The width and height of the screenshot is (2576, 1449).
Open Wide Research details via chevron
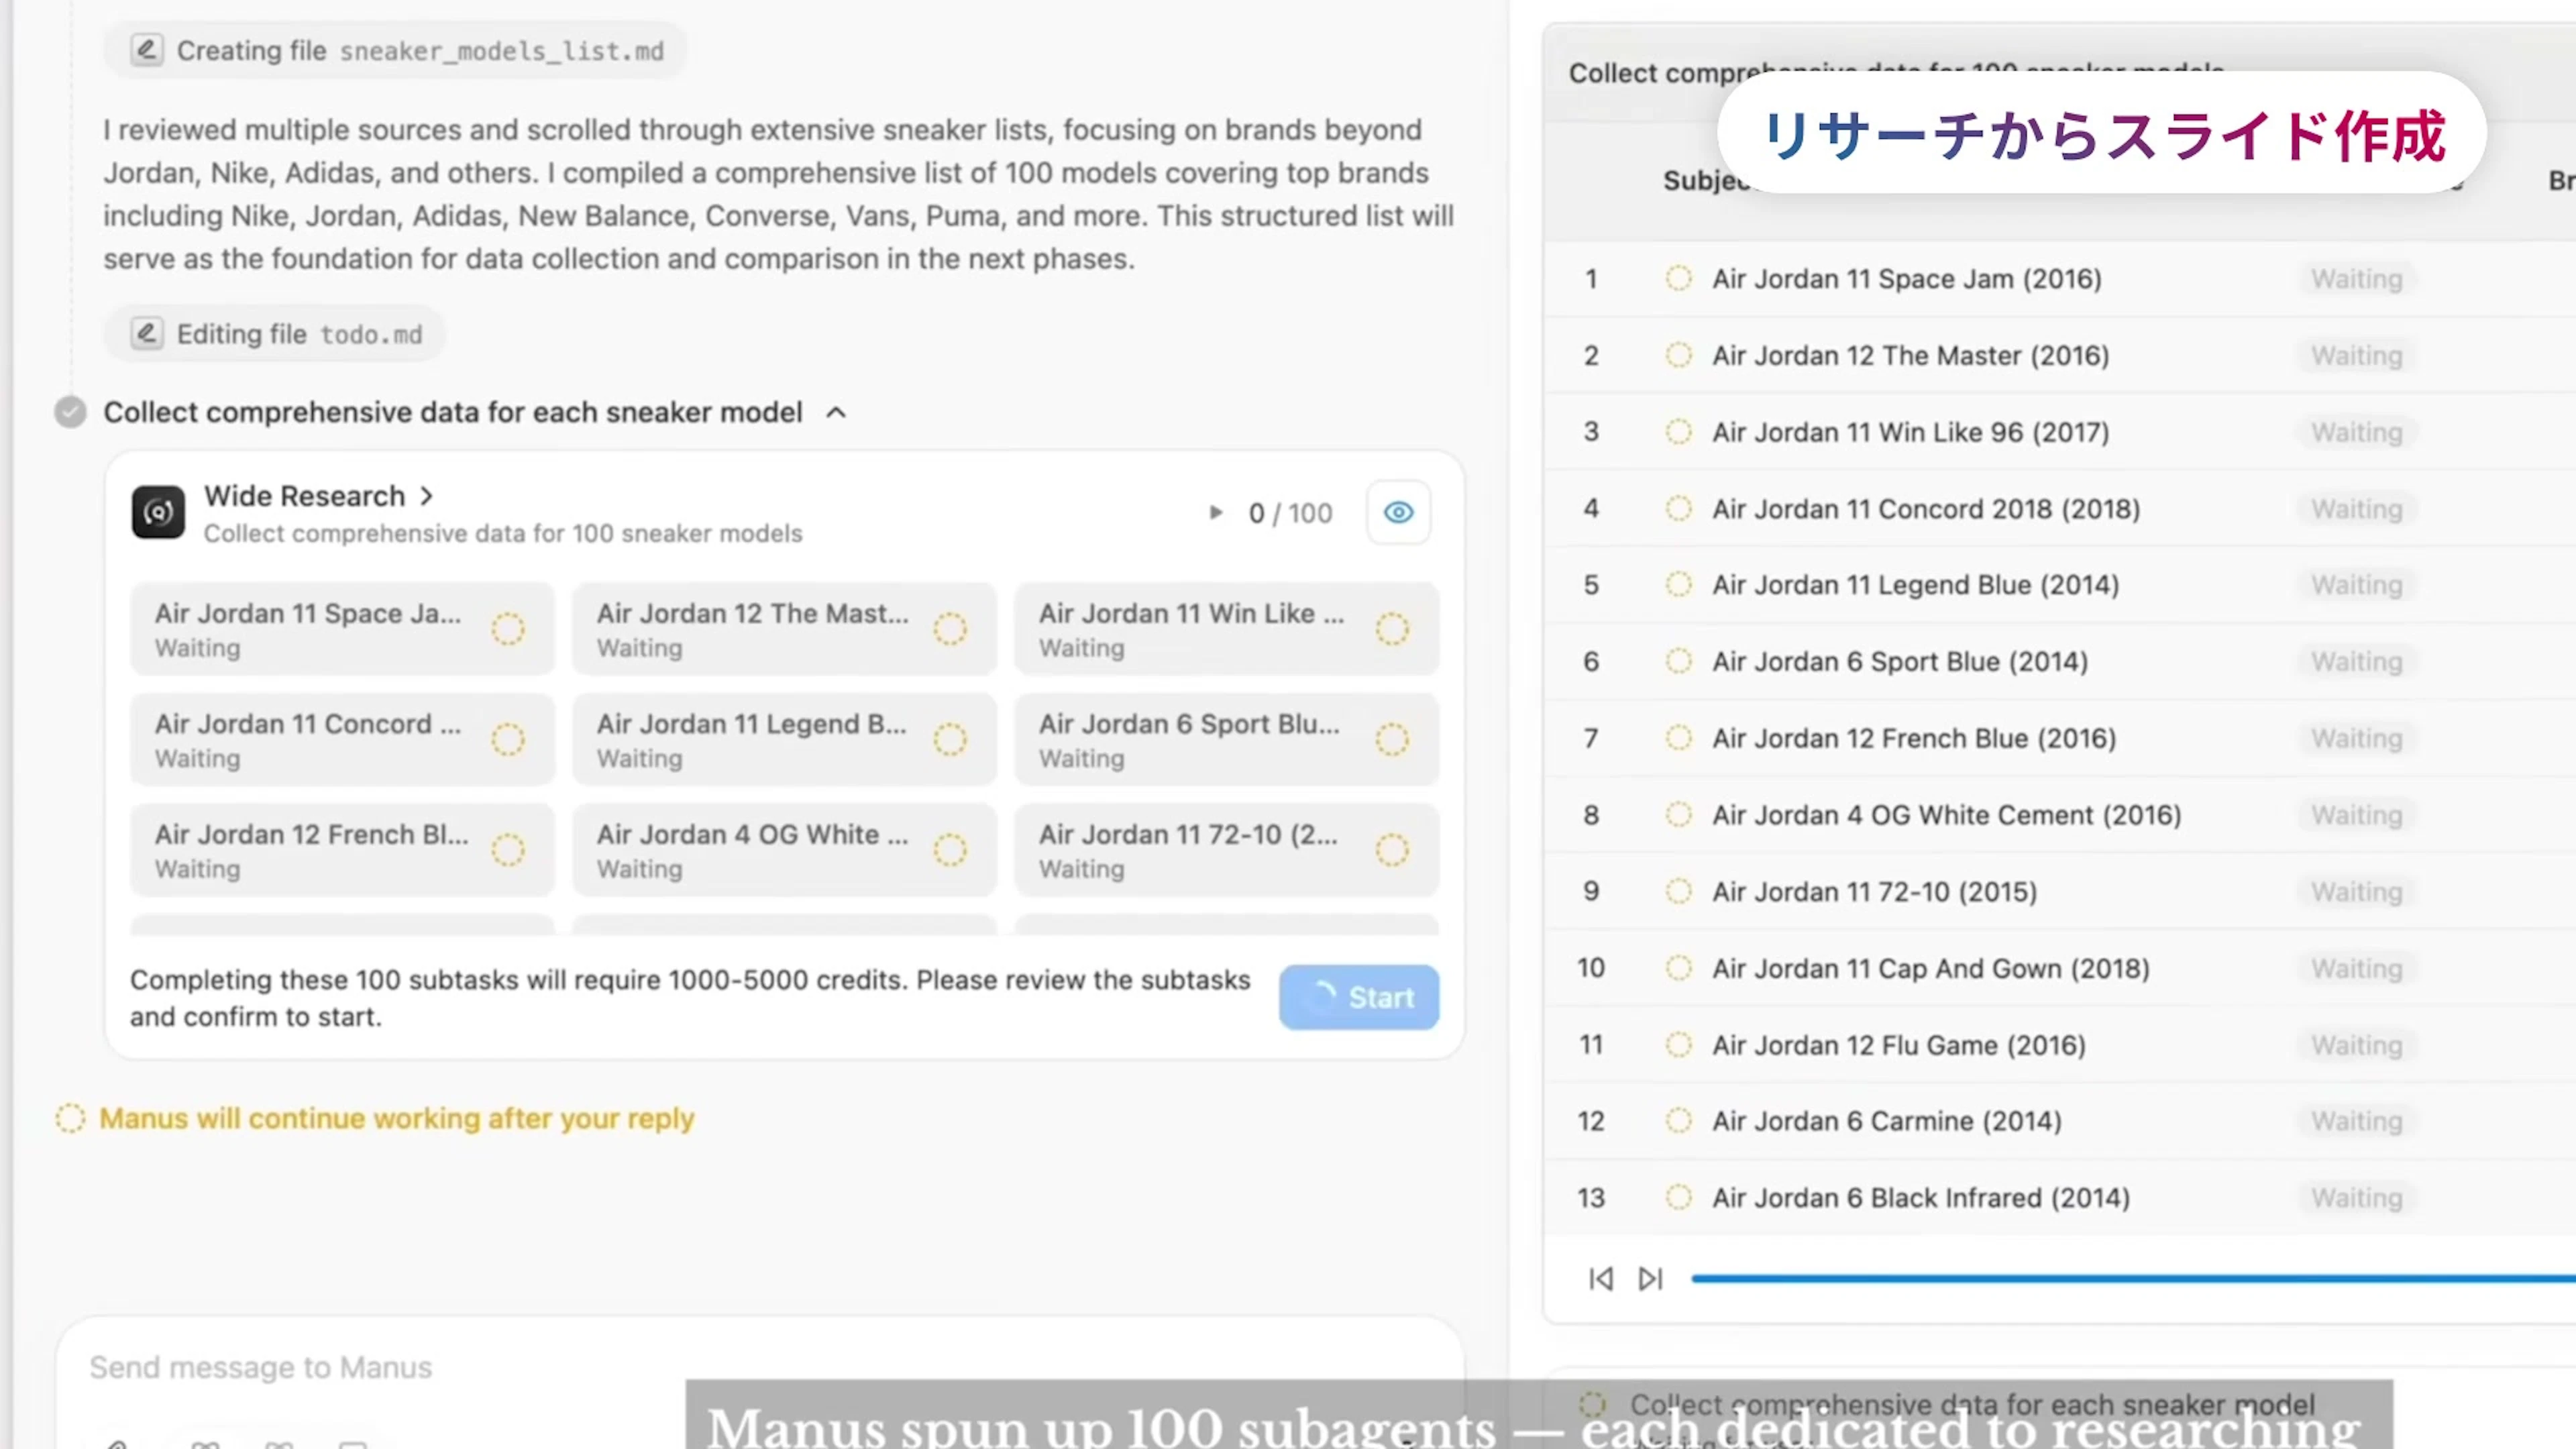427,496
